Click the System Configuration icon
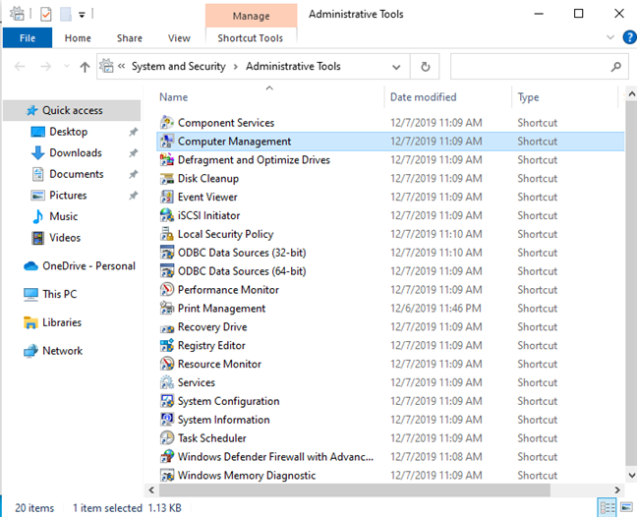The height and width of the screenshot is (517, 637). click(166, 401)
